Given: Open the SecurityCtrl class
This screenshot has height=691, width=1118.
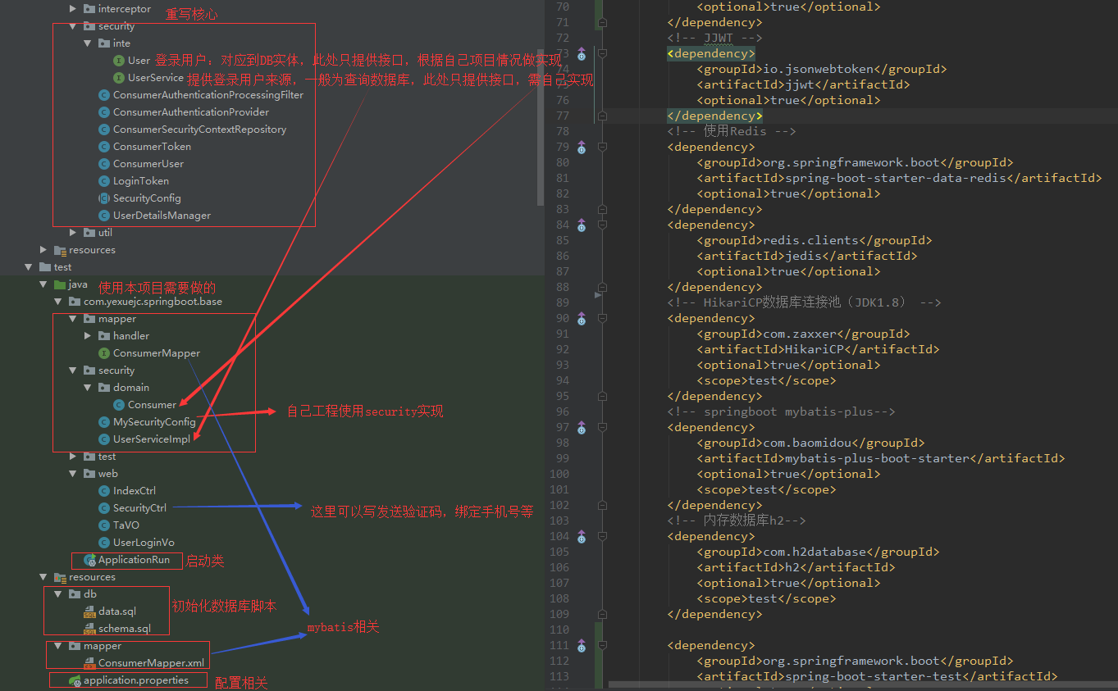Looking at the screenshot, I should click(x=139, y=508).
